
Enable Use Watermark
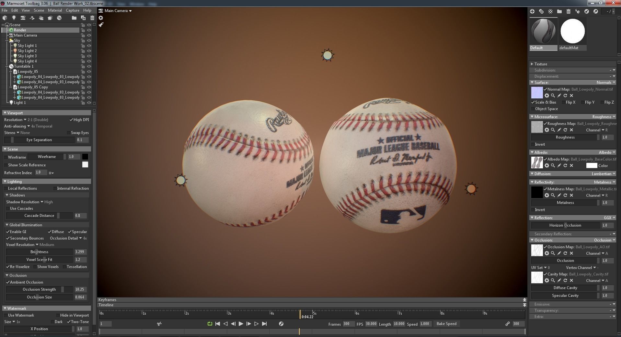tap(6, 315)
